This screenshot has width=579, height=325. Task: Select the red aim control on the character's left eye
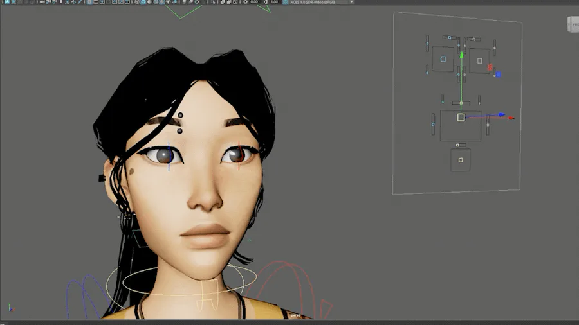[x=239, y=155]
